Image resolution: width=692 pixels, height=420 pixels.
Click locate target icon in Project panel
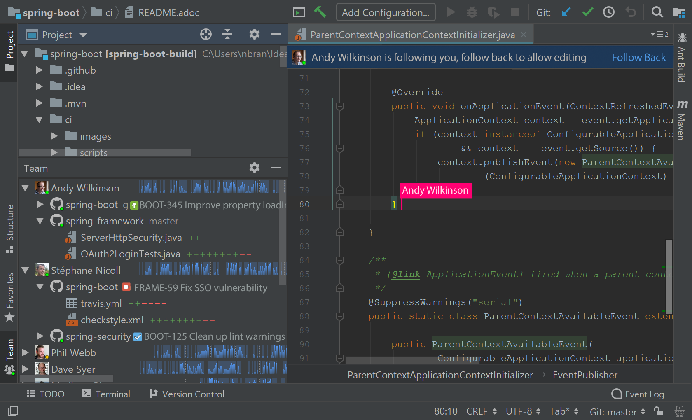(206, 35)
